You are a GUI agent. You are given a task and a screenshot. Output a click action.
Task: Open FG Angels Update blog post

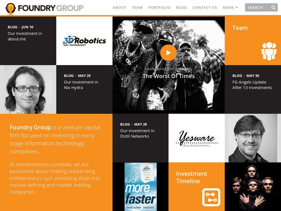pos(252,85)
